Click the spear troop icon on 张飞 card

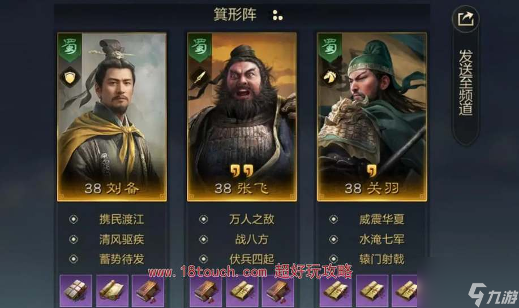click(x=200, y=77)
